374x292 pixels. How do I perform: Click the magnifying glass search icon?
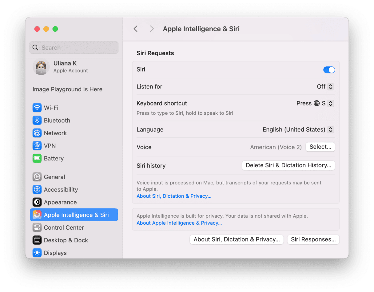36,48
